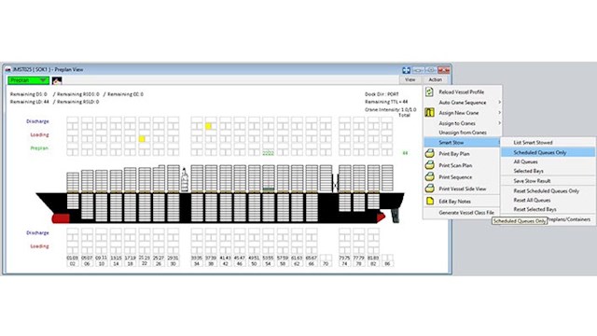Click the green Preplan row label

point(39,148)
